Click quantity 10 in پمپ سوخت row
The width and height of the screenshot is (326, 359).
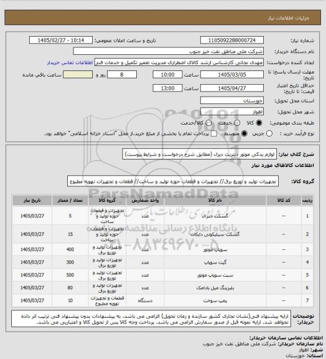click(x=70, y=300)
